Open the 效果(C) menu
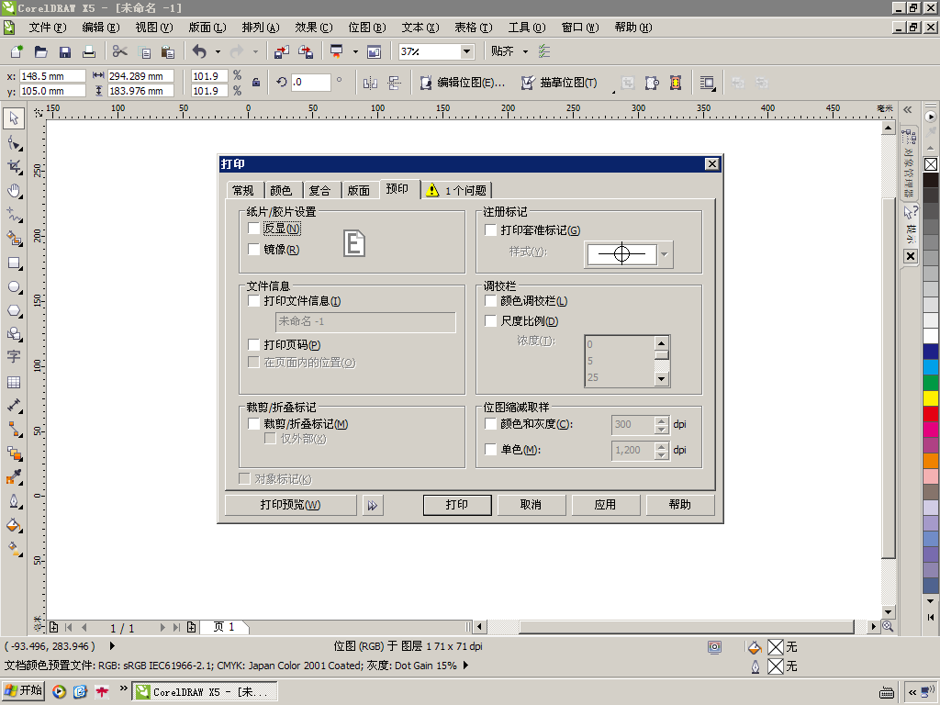This screenshot has height=705, width=940. pos(314,28)
